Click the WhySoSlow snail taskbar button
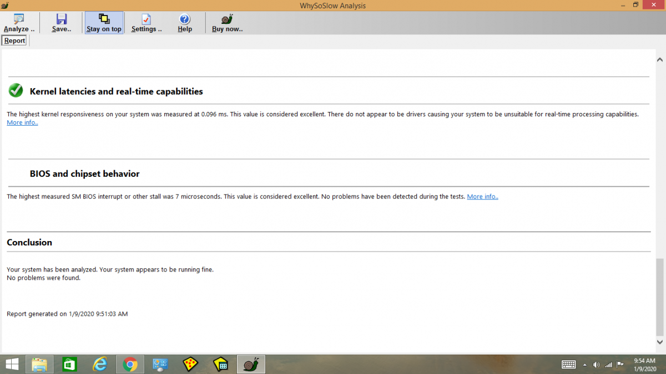Viewport: 666px width, 374px height. [x=251, y=364]
